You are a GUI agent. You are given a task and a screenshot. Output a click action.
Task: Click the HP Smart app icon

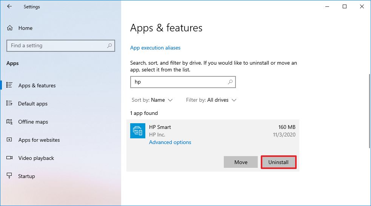pos(138,131)
